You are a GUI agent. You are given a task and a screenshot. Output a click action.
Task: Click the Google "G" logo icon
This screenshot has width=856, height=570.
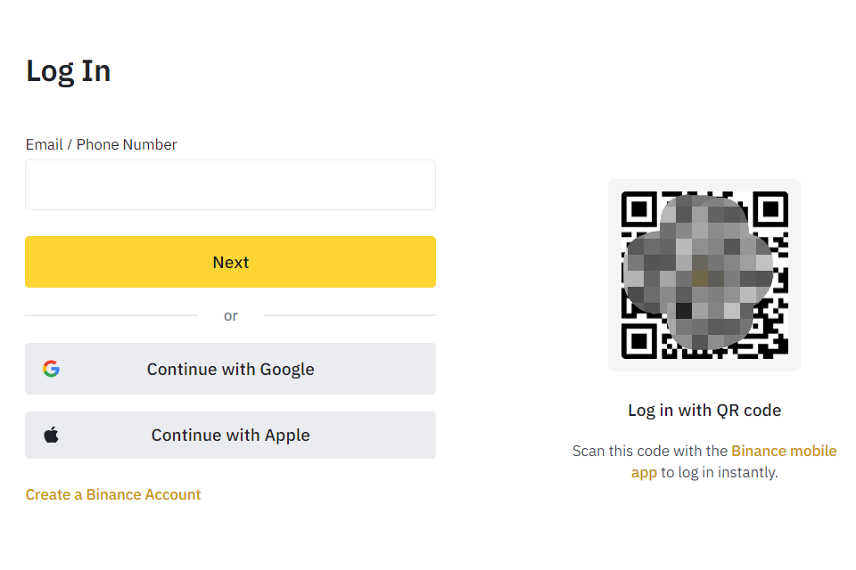coord(52,369)
